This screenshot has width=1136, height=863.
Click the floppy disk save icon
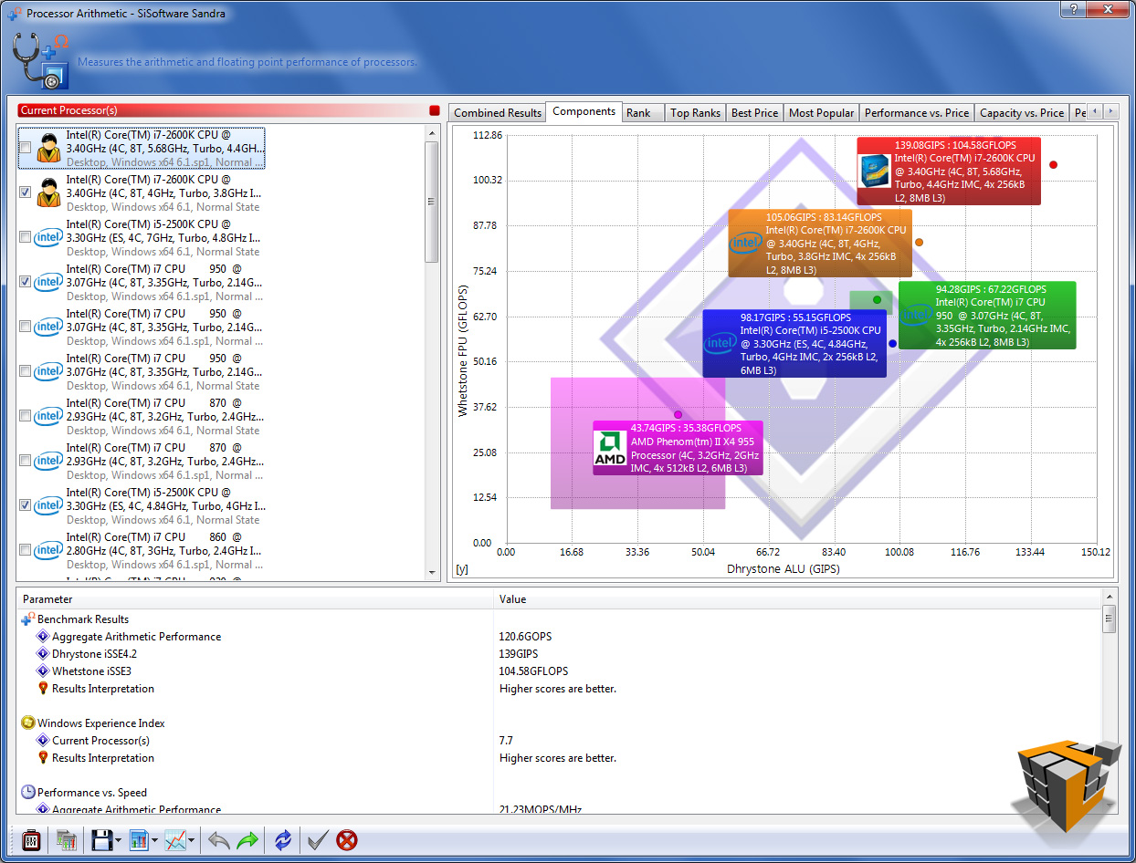(x=101, y=839)
